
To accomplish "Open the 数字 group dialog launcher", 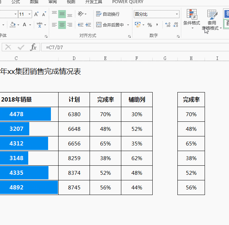I will click(x=178, y=36).
